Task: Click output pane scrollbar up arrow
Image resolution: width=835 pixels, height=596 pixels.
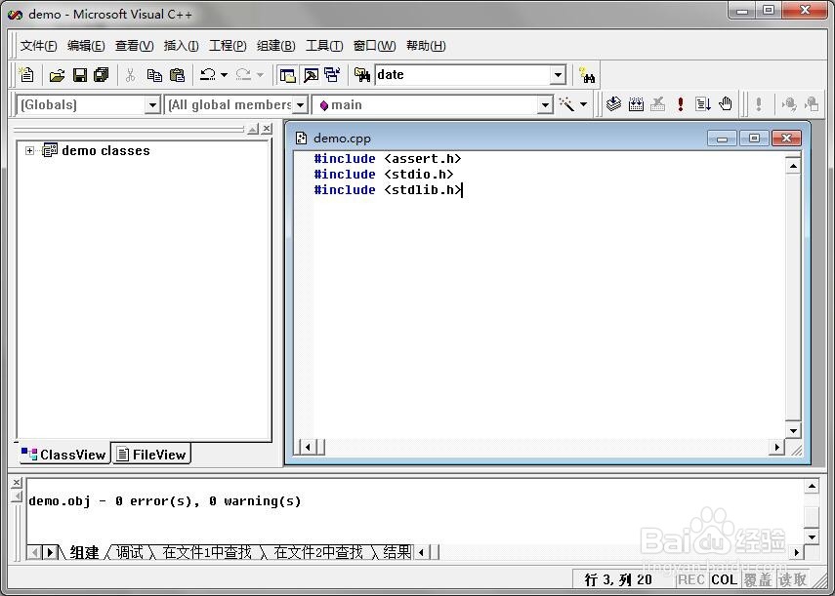Action: (812, 486)
